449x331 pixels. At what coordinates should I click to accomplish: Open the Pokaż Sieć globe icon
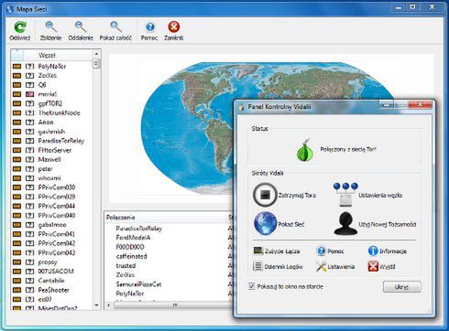265,223
